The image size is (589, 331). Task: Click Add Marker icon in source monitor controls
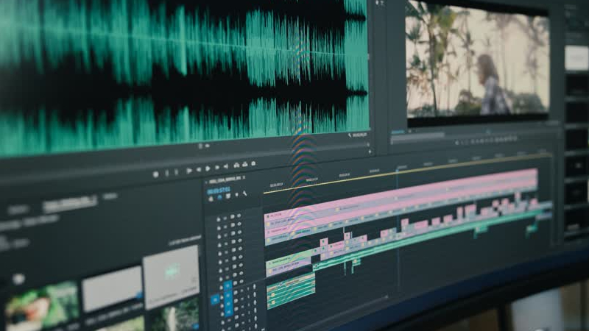point(155,174)
